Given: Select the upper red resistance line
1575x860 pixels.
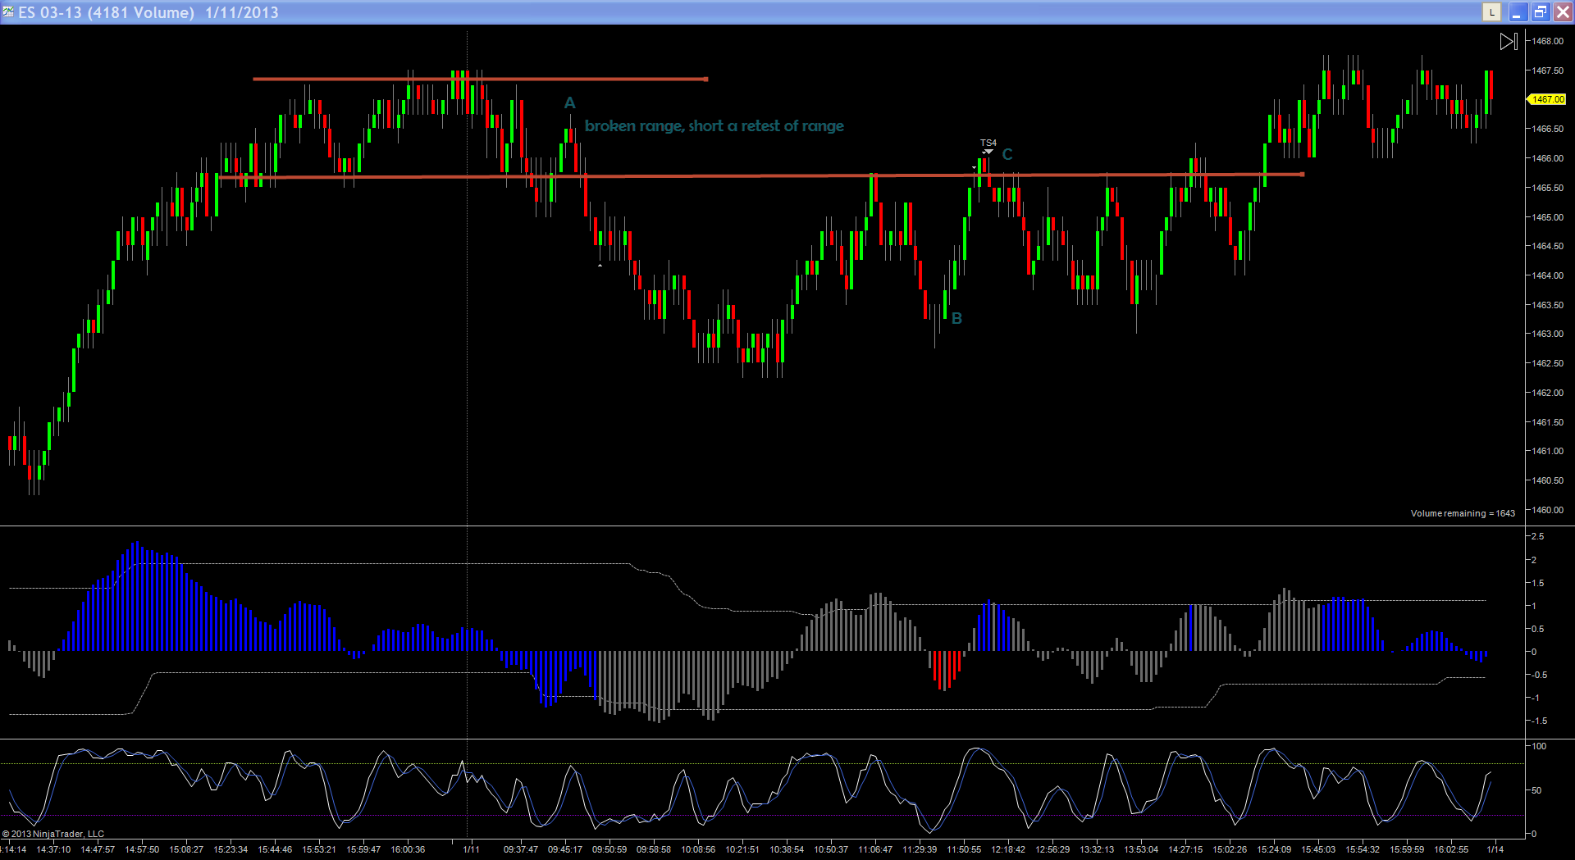Looking at the screenshot, I should tap(481, 79).
